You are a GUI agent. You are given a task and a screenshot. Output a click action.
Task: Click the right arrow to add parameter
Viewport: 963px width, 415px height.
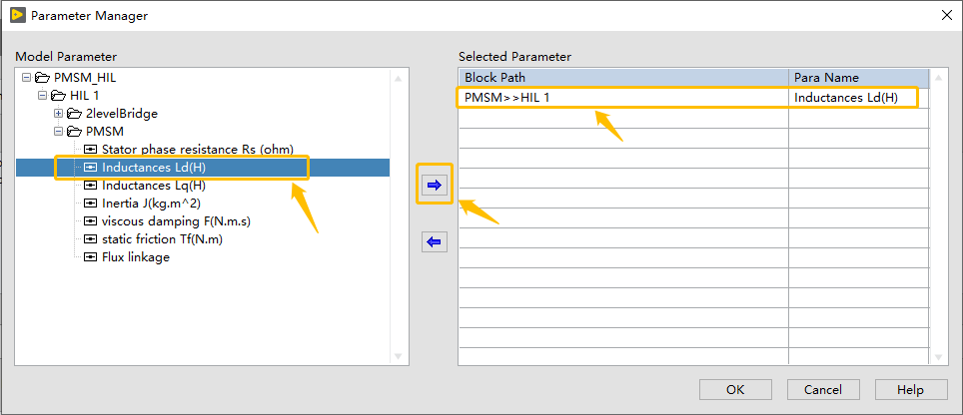(x=435, y=186)
